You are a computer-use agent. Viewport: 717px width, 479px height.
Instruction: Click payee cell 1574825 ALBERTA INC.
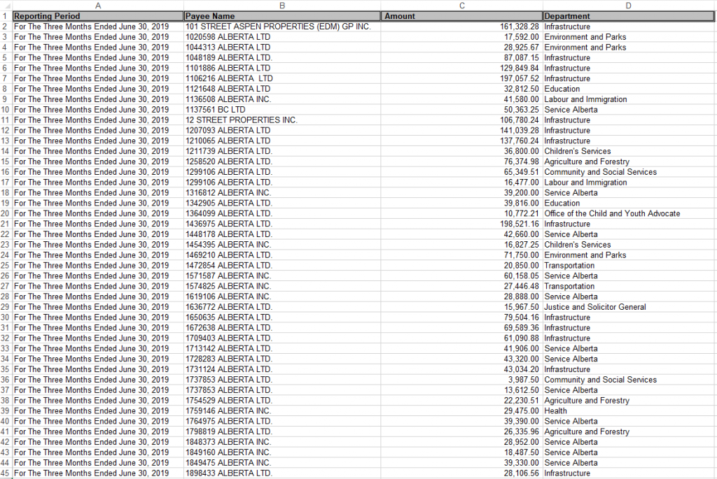point(282,286)
